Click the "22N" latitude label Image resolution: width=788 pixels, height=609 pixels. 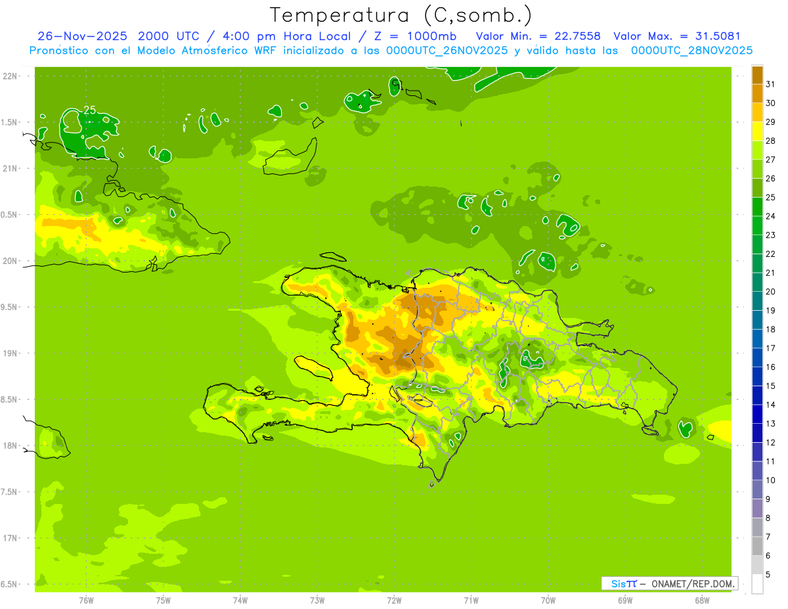pyautogui.click(x=9, y=76)
